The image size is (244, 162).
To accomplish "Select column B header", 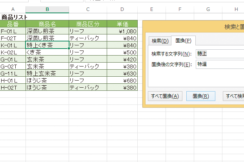I will click(47, 9).
